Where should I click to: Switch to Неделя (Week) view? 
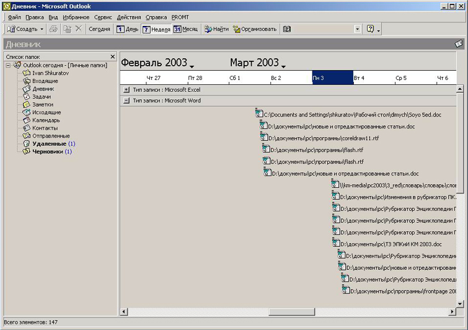tap(156, 29)
